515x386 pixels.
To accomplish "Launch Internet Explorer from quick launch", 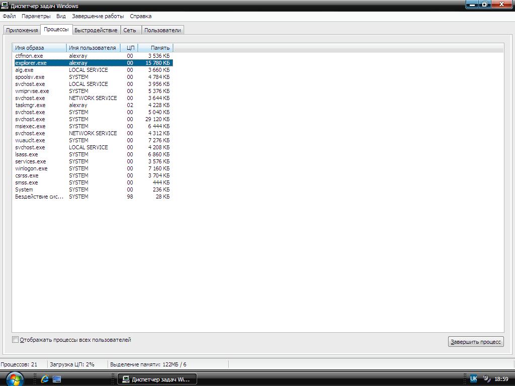I will [45, 379].
